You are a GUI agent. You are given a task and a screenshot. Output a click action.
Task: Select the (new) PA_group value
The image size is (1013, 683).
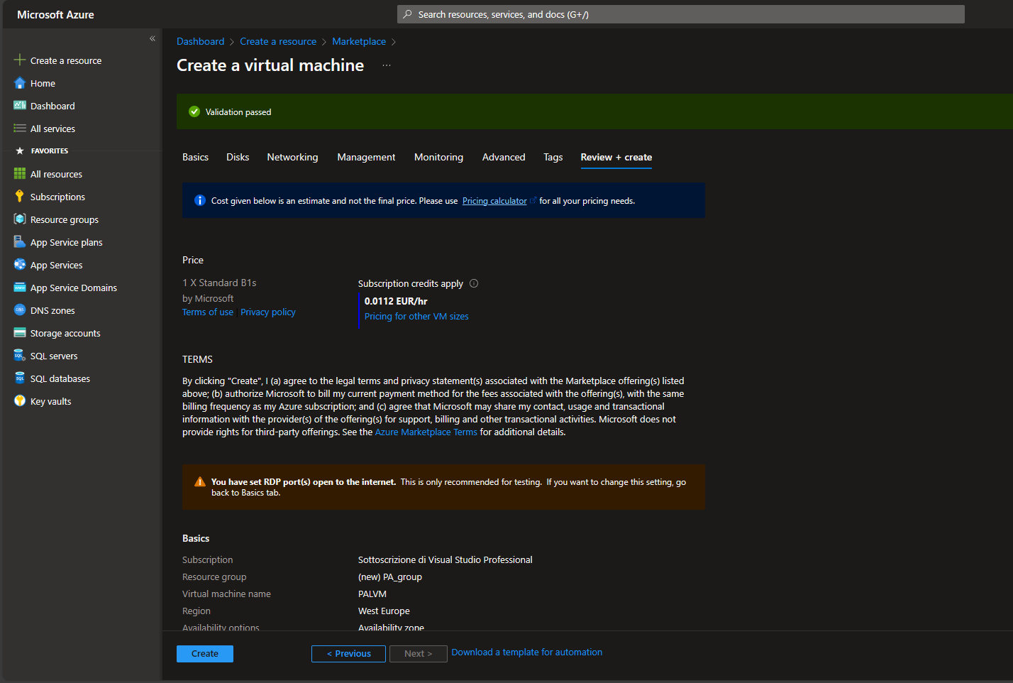point(390,577)
